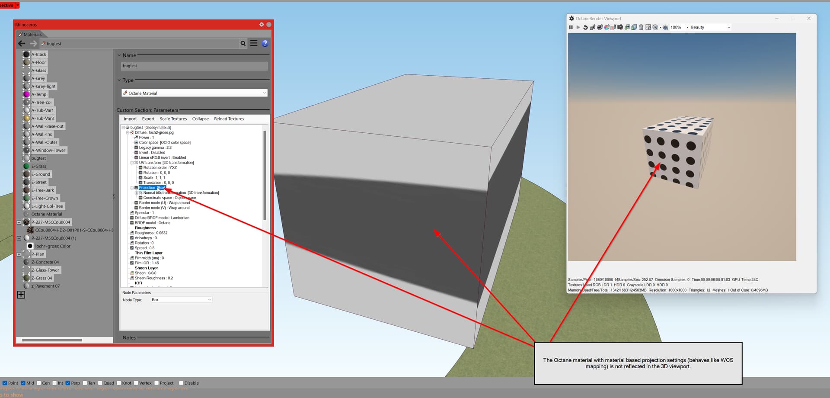Viewport: 830px width, 398px height.
Task: Select the Sheen : 0/0/0 color parameter
Action: tap(145, 273)
